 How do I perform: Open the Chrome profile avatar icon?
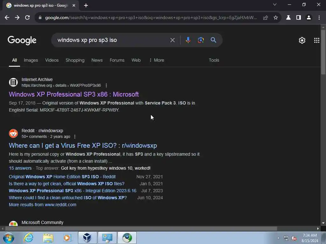click(309, 18)
